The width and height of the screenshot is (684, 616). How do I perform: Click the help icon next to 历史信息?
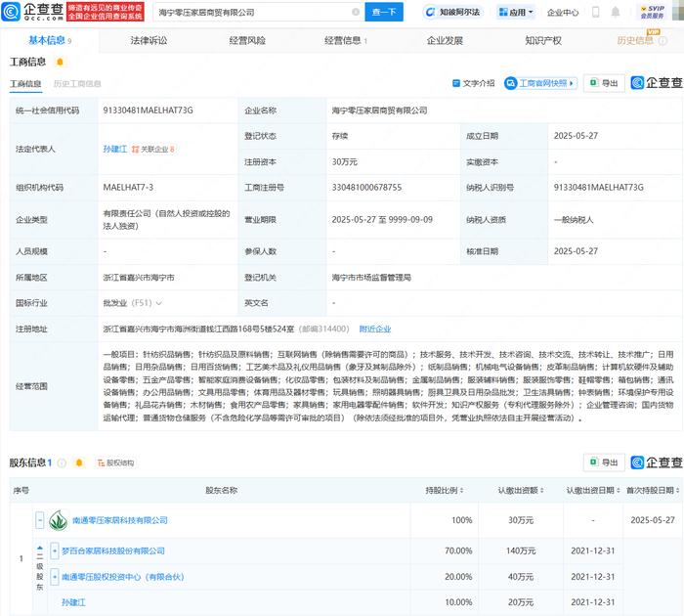(x=663, y=41)
